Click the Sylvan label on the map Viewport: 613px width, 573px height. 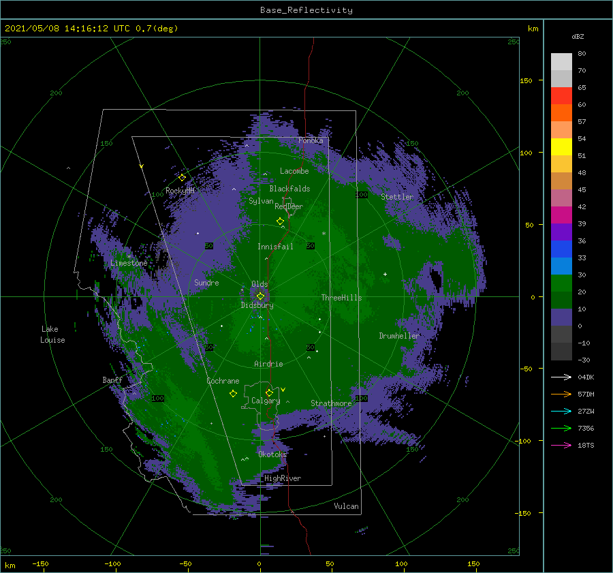(x=261, y=201)
